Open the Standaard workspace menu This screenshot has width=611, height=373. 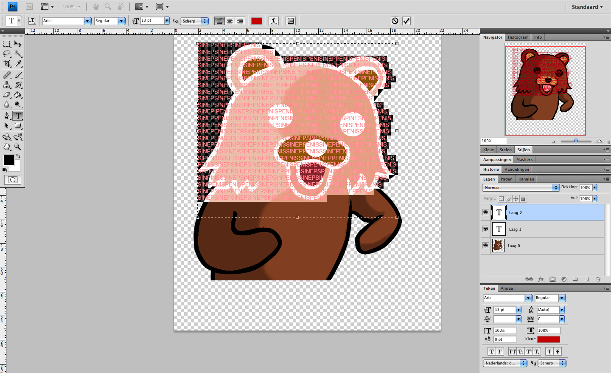(x=587, y=7)
